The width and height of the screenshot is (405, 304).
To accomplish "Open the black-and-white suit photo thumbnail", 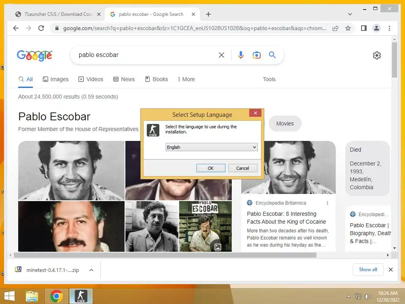I will [152, 226].
